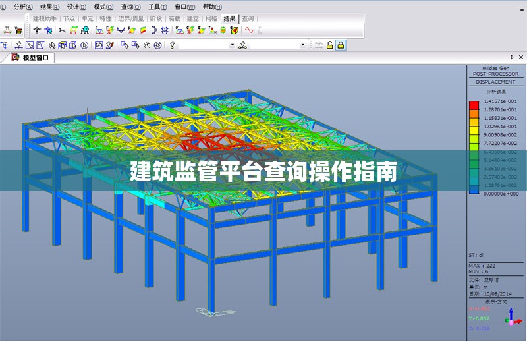Image resolution: width=527 pixels, height=342 pixels.
Task: Switch to the 边界/质量 ribbon tab
Action: [x=130, y=18]
